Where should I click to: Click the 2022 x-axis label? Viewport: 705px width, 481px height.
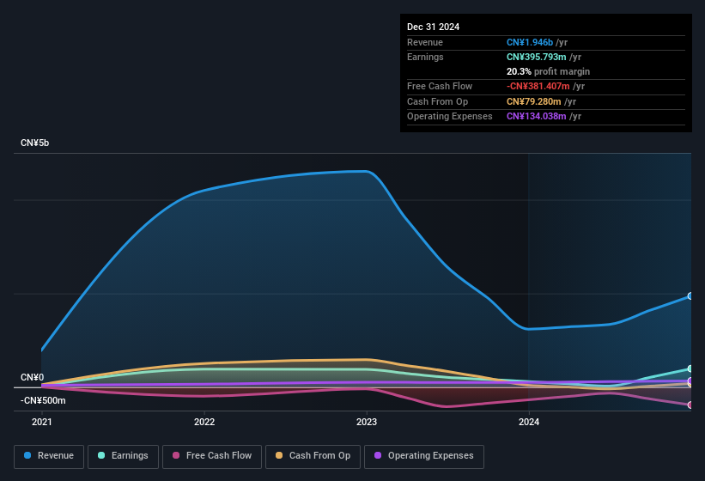click(x=204, y=422)
